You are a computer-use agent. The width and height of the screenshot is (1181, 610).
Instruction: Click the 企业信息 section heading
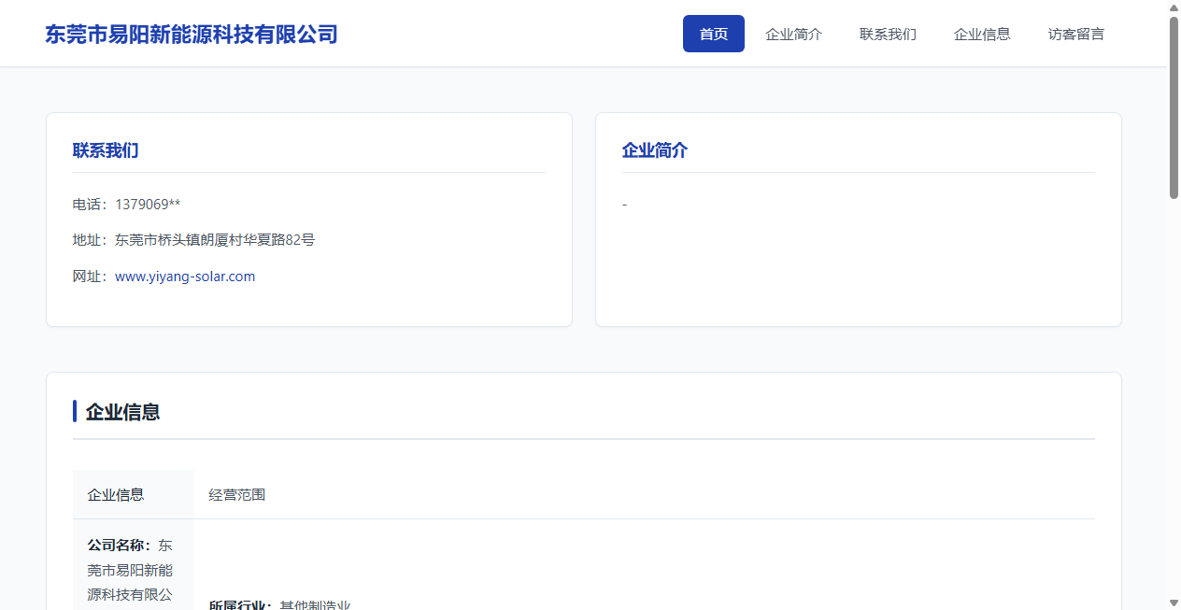tap(122, 412)
